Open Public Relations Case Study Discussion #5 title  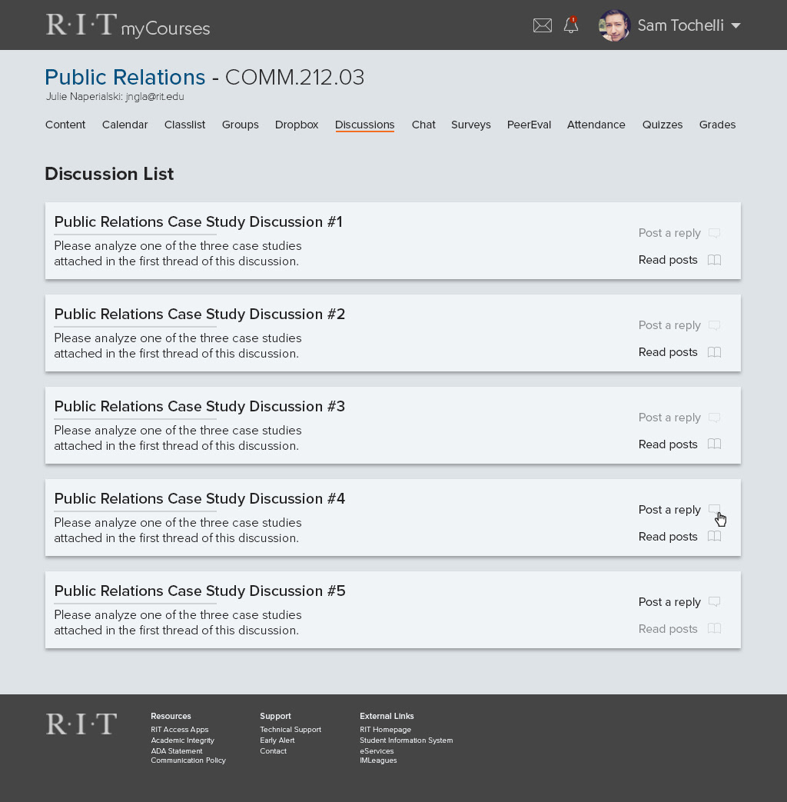200,591
